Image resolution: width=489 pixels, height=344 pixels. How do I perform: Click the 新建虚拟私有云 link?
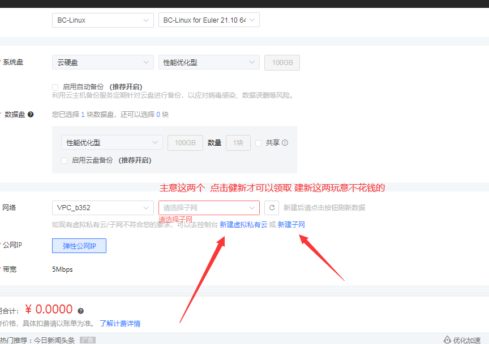[243, 224]
